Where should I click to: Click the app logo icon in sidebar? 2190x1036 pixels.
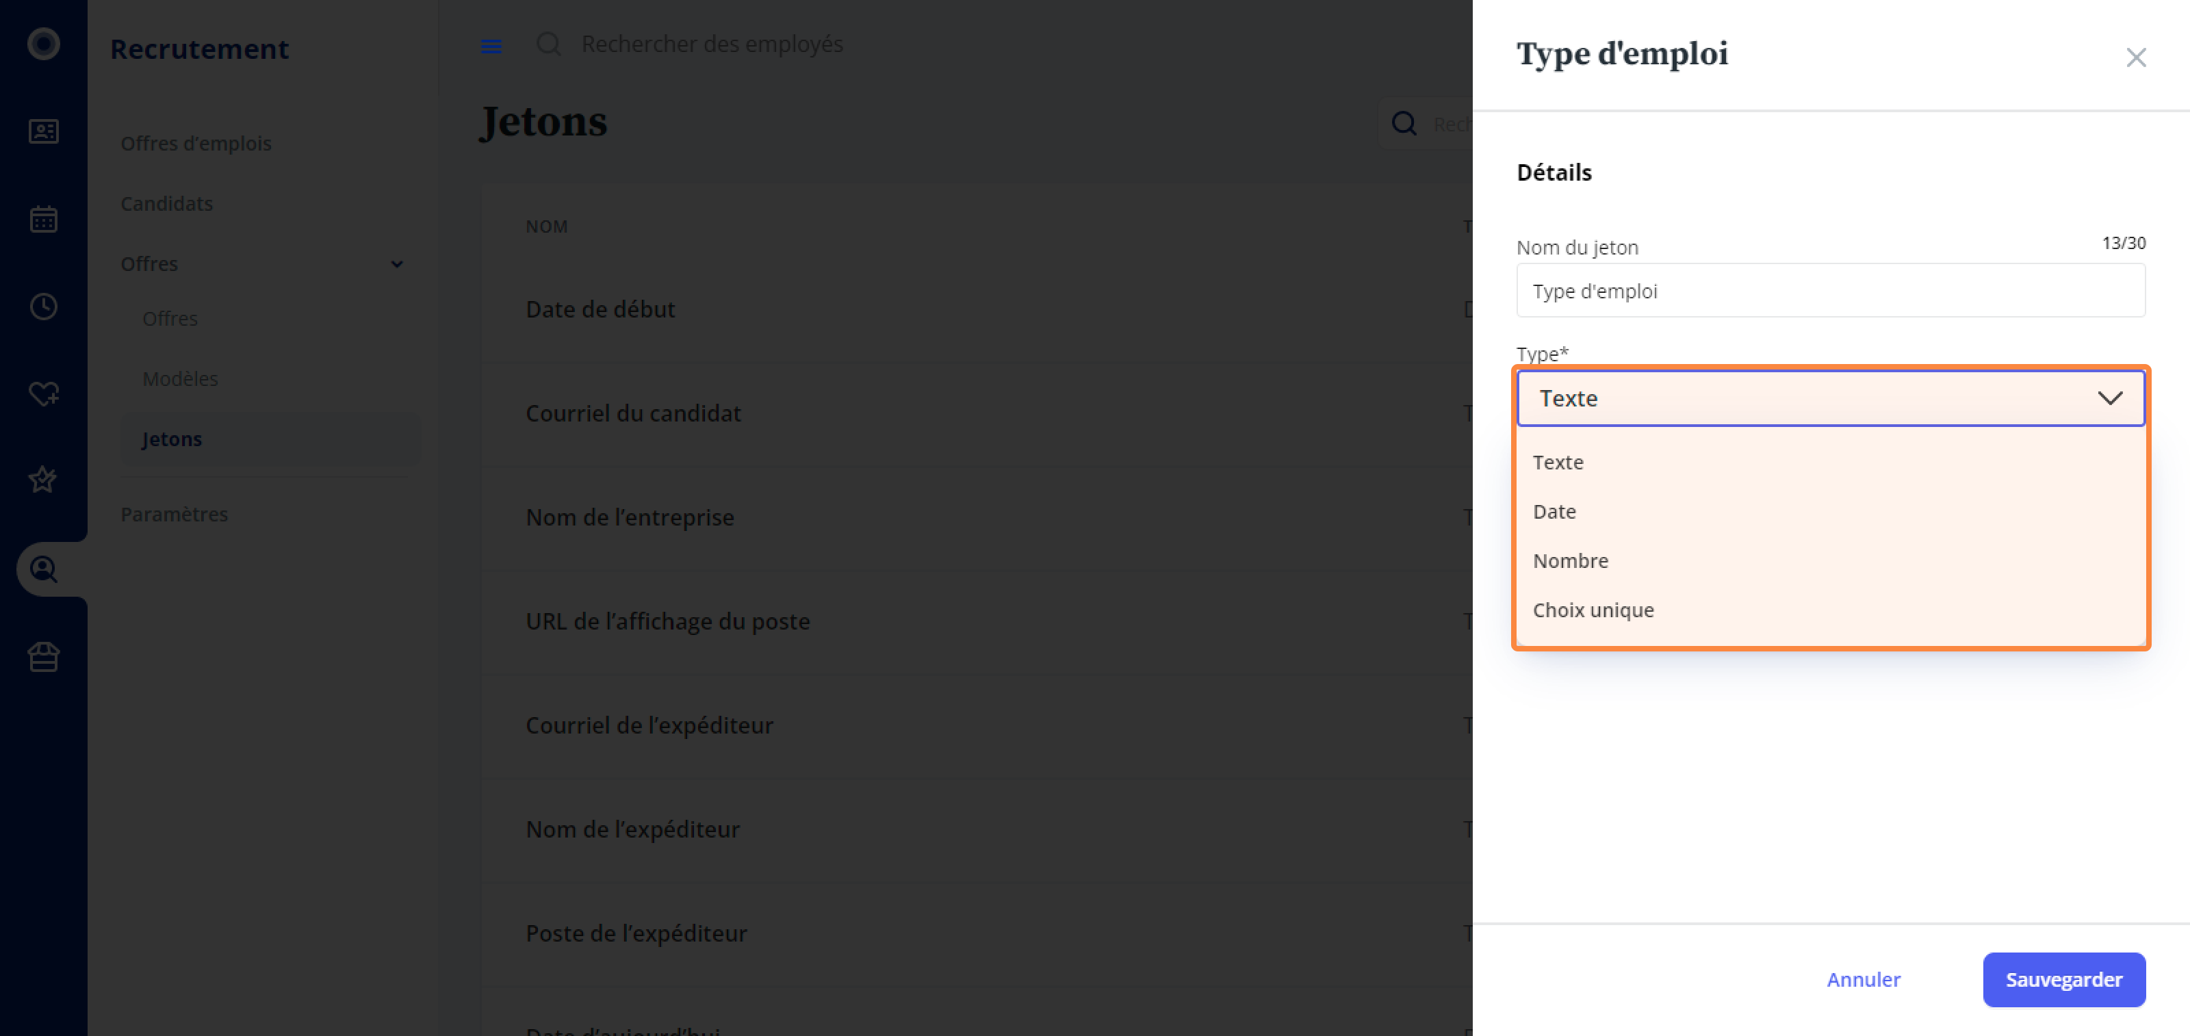coord(43,43)
